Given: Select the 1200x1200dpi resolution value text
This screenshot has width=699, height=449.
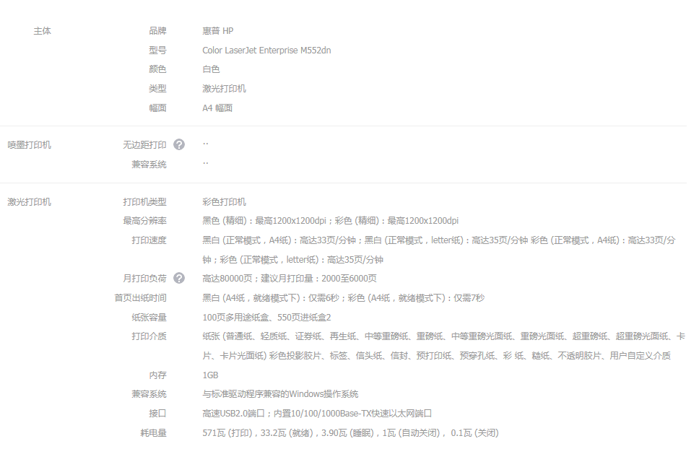Looking at the screenshot, I should click(330, 220).
